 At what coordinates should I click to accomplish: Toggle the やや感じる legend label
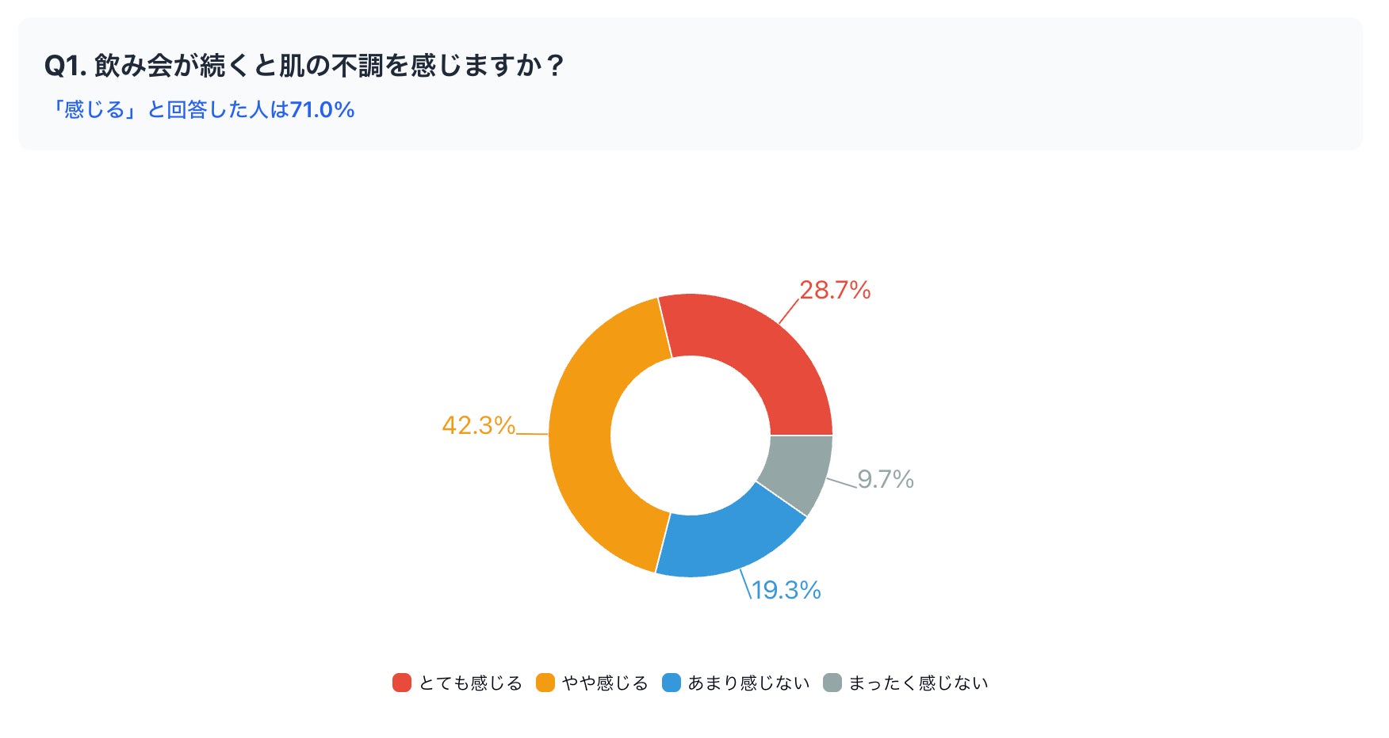[605, 683]
